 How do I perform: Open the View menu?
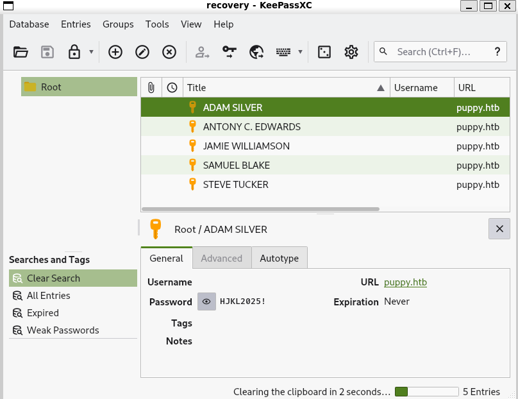point(191,24)
